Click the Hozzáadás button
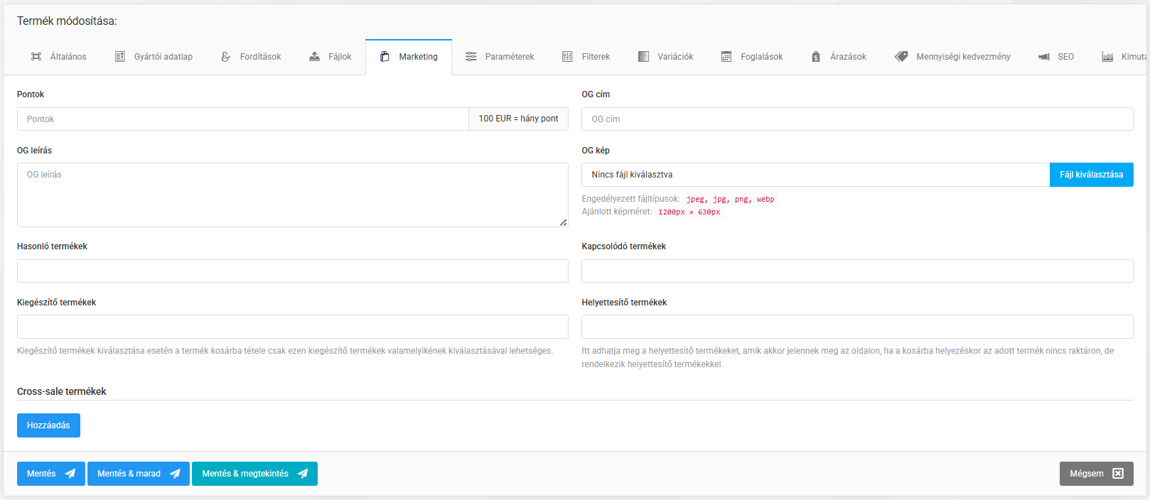The width and height of the screenshot is (1150, 500). [x=48, y=425]
